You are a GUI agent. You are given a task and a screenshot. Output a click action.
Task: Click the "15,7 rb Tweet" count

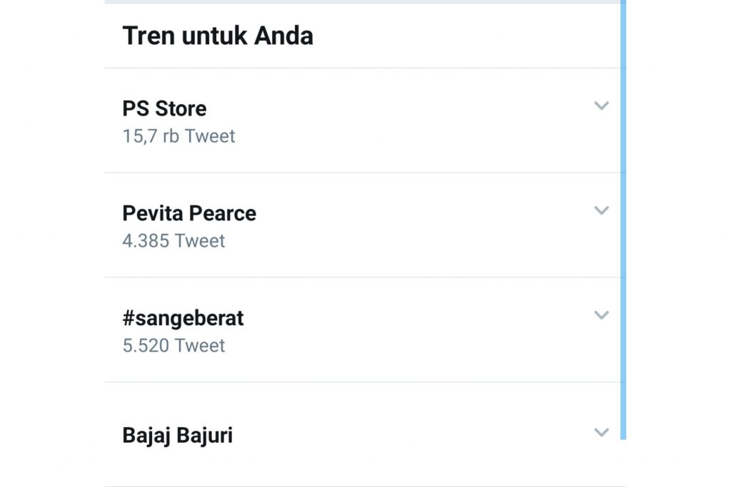click(178, 136)
